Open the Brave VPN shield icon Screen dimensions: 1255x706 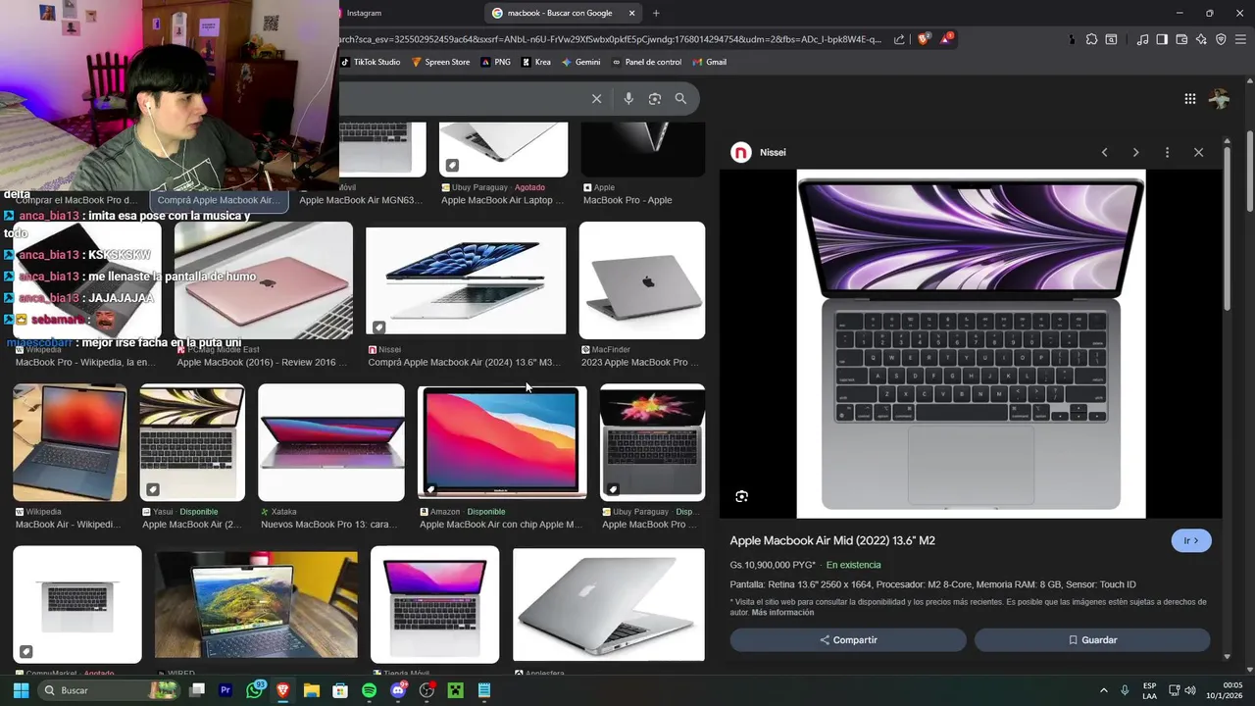pyautogui.click(x=1221, y=39)
